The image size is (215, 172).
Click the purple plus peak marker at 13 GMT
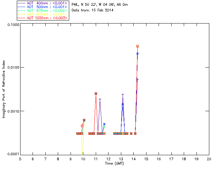[x=123, y=94]
